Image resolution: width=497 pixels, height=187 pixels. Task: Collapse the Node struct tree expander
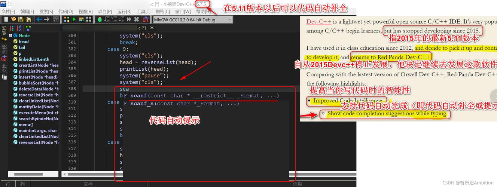[x=10, y=36]
